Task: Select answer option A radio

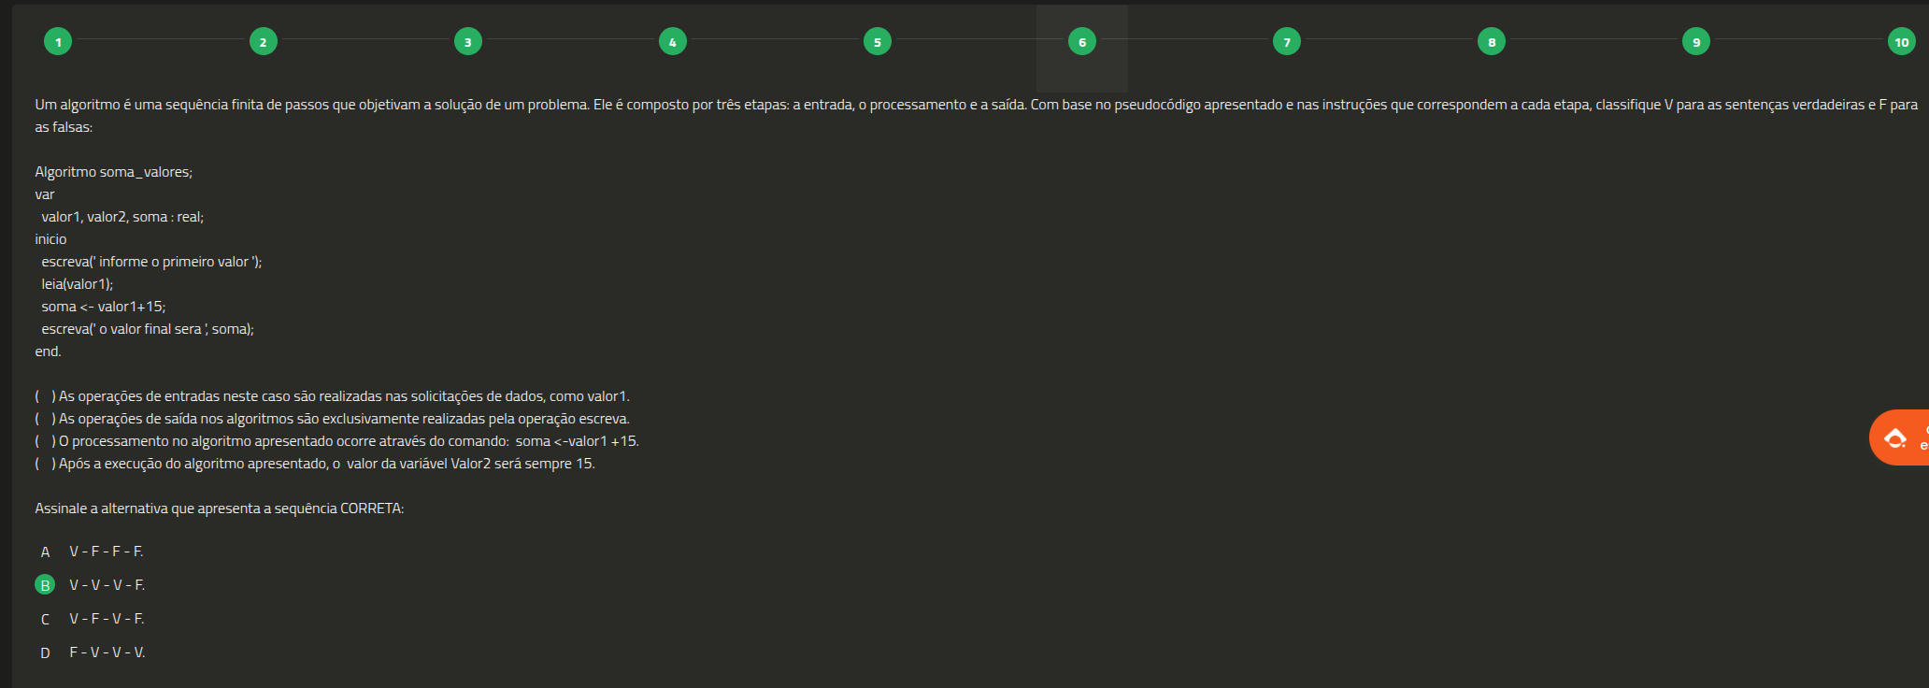Action: (x=45, y=552)
